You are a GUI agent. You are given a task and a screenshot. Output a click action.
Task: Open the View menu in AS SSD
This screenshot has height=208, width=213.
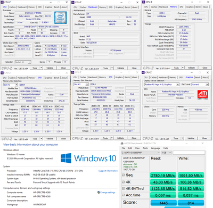pyautogui.click(x=137, y=148)
